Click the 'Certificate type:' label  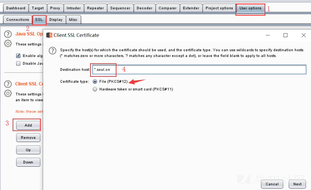74,81
